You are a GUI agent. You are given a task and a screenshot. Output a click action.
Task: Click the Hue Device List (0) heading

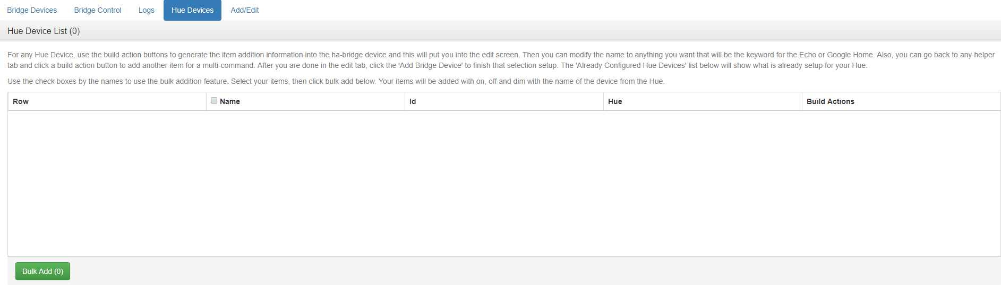[44, 31]
